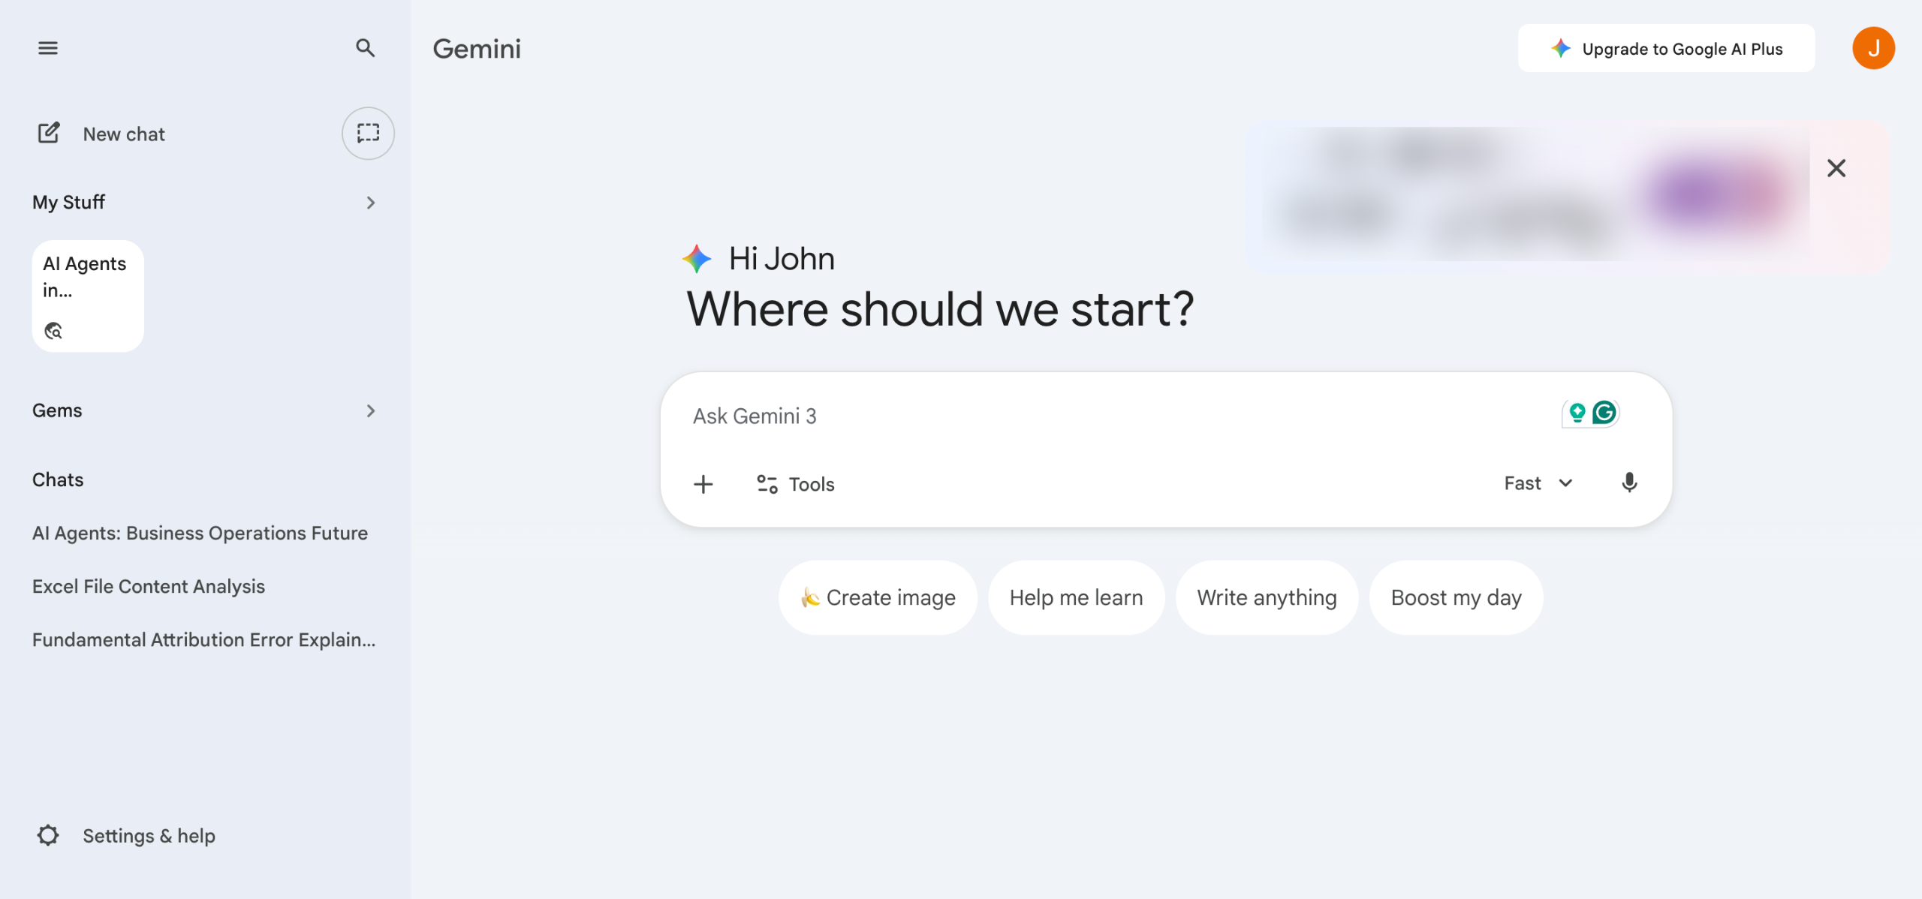Open the Tools menu in prompt box
Screen dimensions: 1922x899
(x=796, y=484)
